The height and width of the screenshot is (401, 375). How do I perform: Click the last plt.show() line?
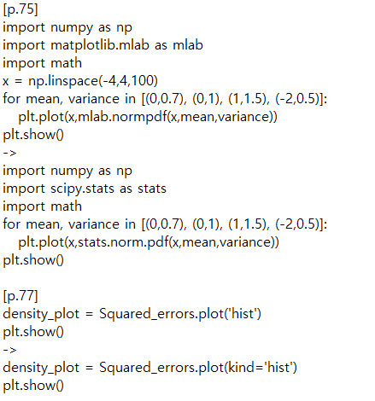coord(33,386)
